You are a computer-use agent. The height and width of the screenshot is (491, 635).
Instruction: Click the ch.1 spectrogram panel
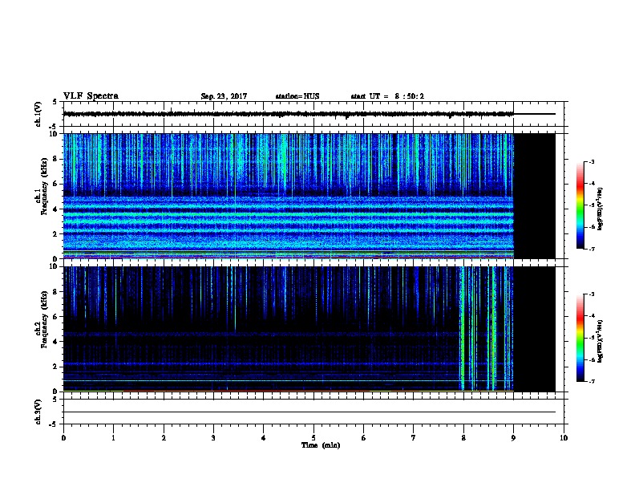(309, 196)
